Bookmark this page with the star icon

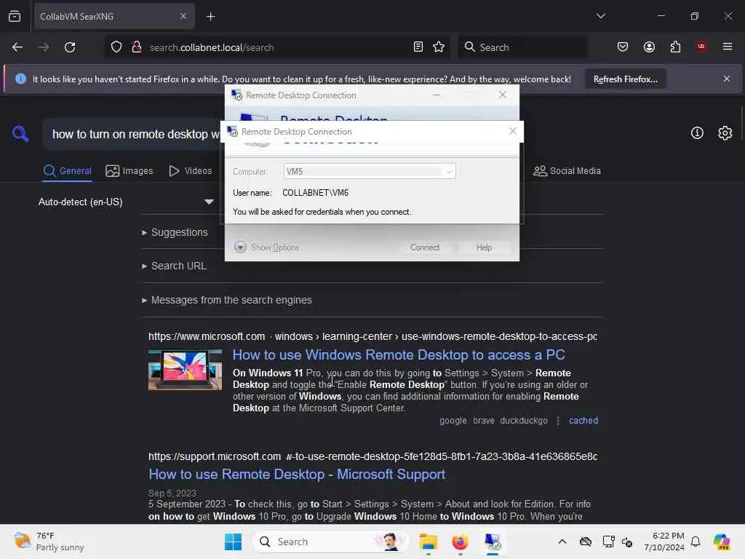(x=439, y=47)
